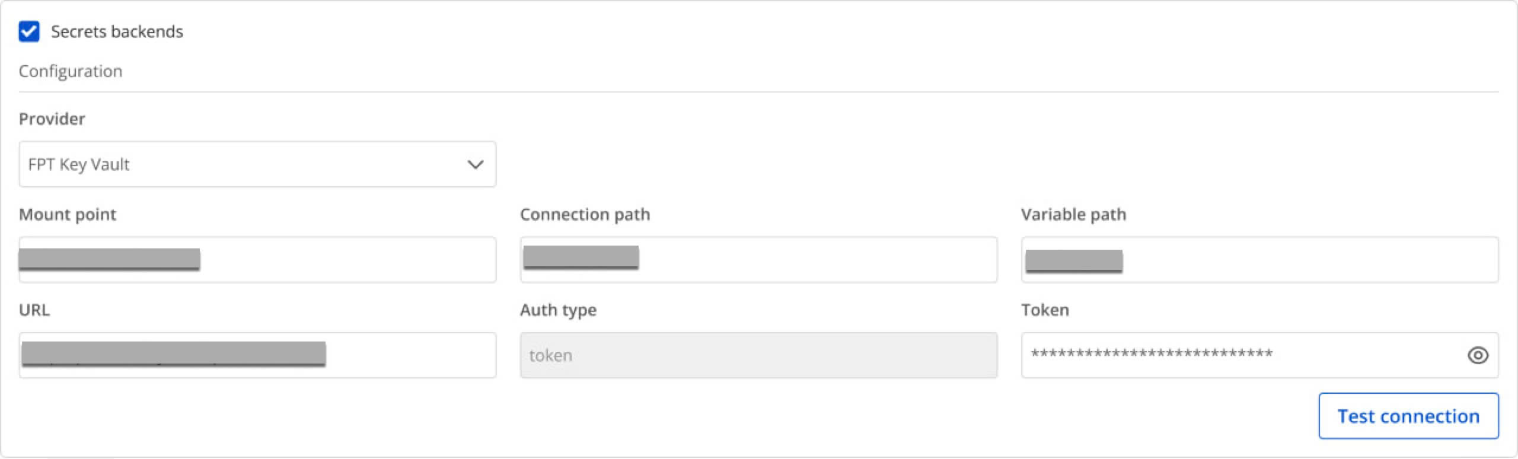The width and height of the screenshot is (1518, 459).
Task: Reveal the token with the eye icon
Action: point(1477,355)
